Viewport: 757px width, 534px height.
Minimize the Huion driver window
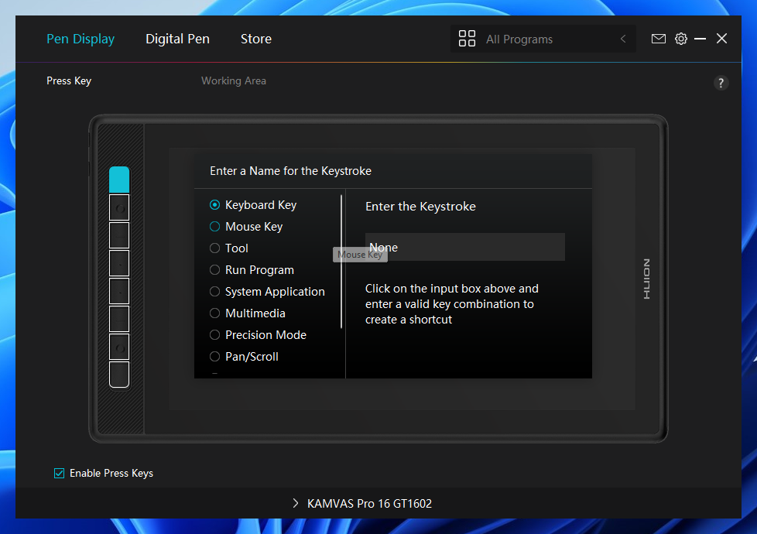(x=700, y=39)
